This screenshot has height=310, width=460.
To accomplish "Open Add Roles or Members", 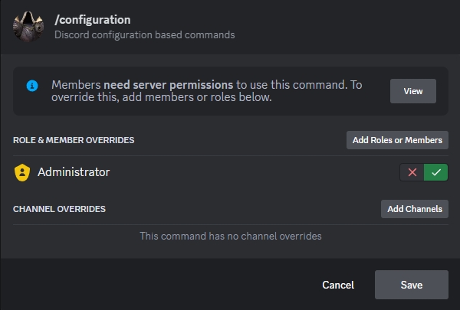I will pos(397,140).
